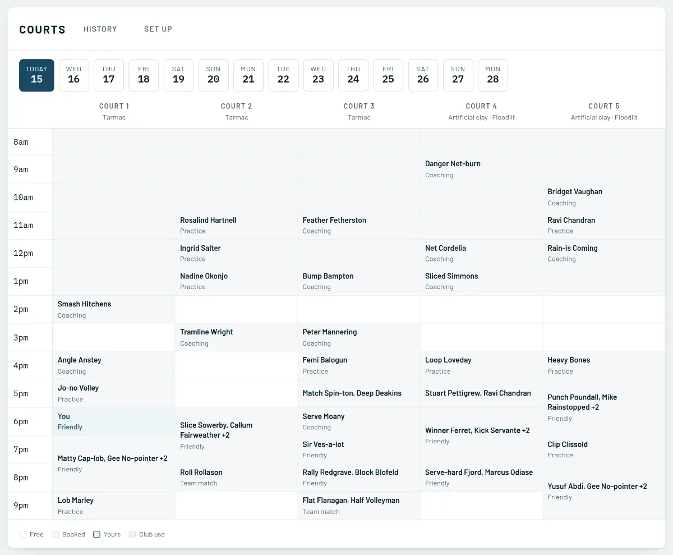
Task: Open Winner Ferret, Kick Servante friendly
Action: 481,435
